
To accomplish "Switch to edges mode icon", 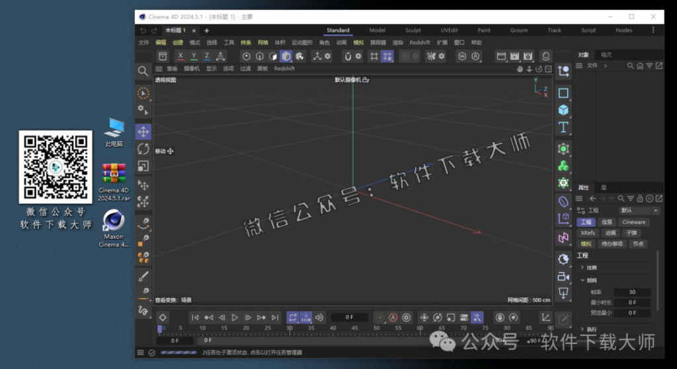I will [x=259, y=56].
